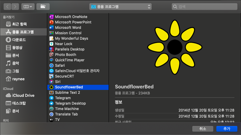Open 문서 under iCloud

pyautogui.click(x=24, y=111)
